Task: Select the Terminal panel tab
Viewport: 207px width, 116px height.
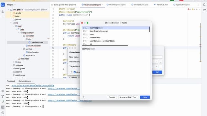Action: 11,81
